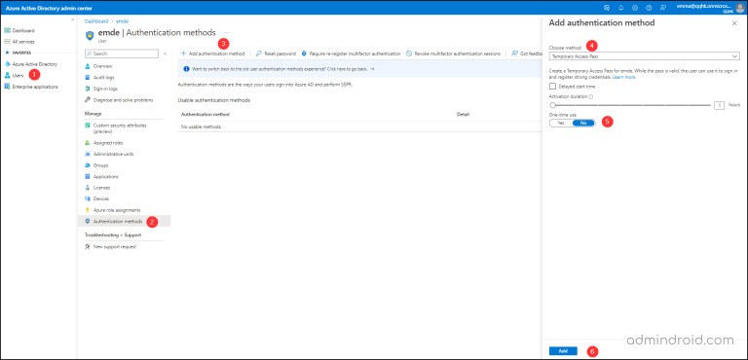The width and height of the screenshot is (748, 360).
Task: Open the portal settings gear icon
Action: click(x=635, y=8)
